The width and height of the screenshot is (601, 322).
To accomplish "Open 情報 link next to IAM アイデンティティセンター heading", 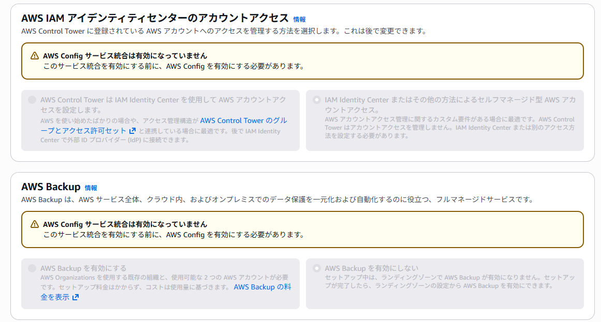I will (x=299, y=19).
